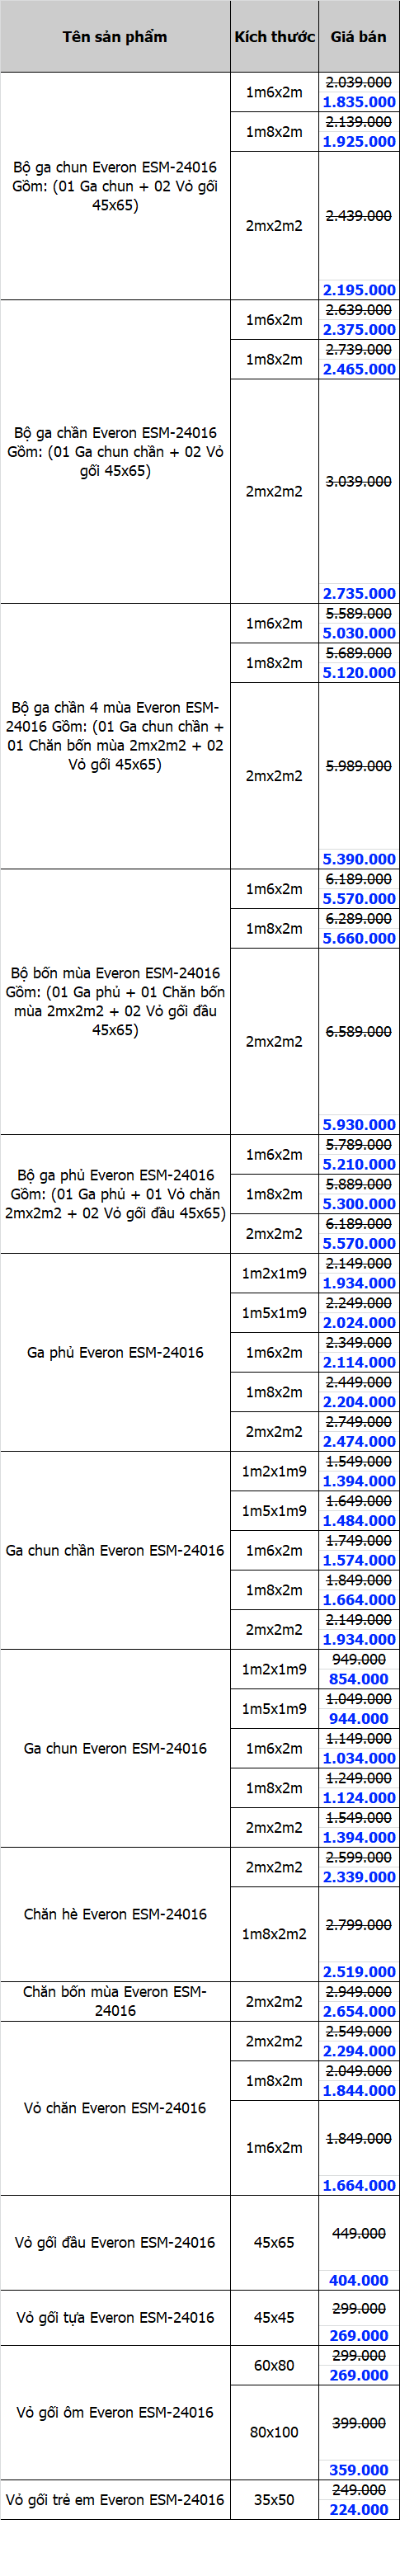Click the sale price 5.660.000
Screen dimensions: 400x2576
[x=359, y=938]
